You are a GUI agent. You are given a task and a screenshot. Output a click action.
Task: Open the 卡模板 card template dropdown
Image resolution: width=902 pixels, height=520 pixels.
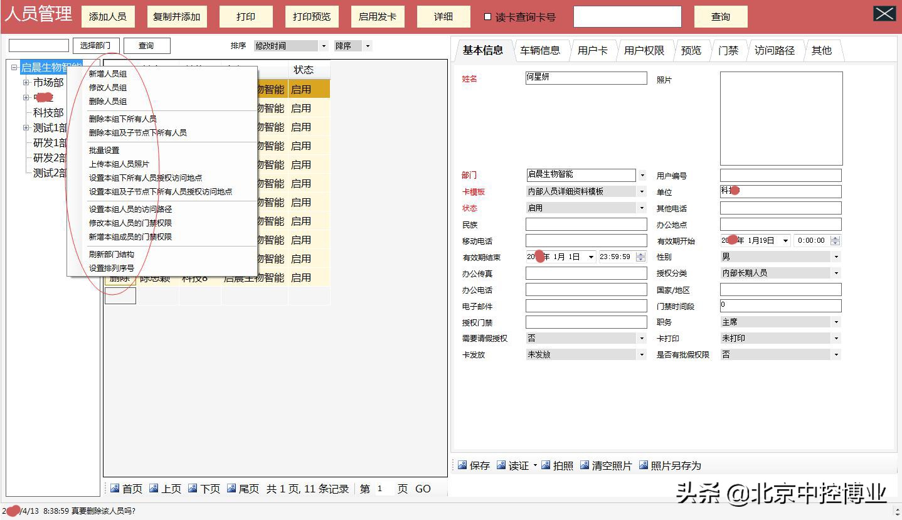(x=642, y=191)
